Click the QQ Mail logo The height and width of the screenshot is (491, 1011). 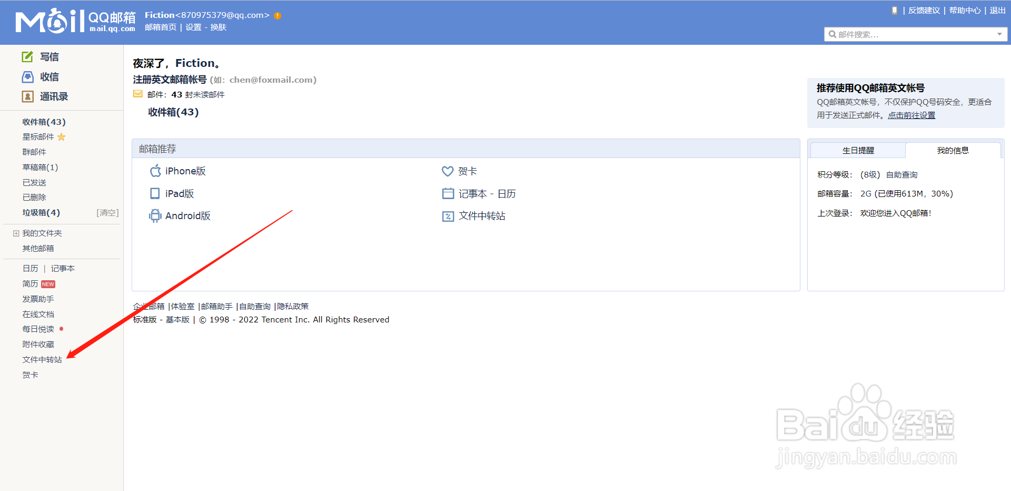coord(75,21)
